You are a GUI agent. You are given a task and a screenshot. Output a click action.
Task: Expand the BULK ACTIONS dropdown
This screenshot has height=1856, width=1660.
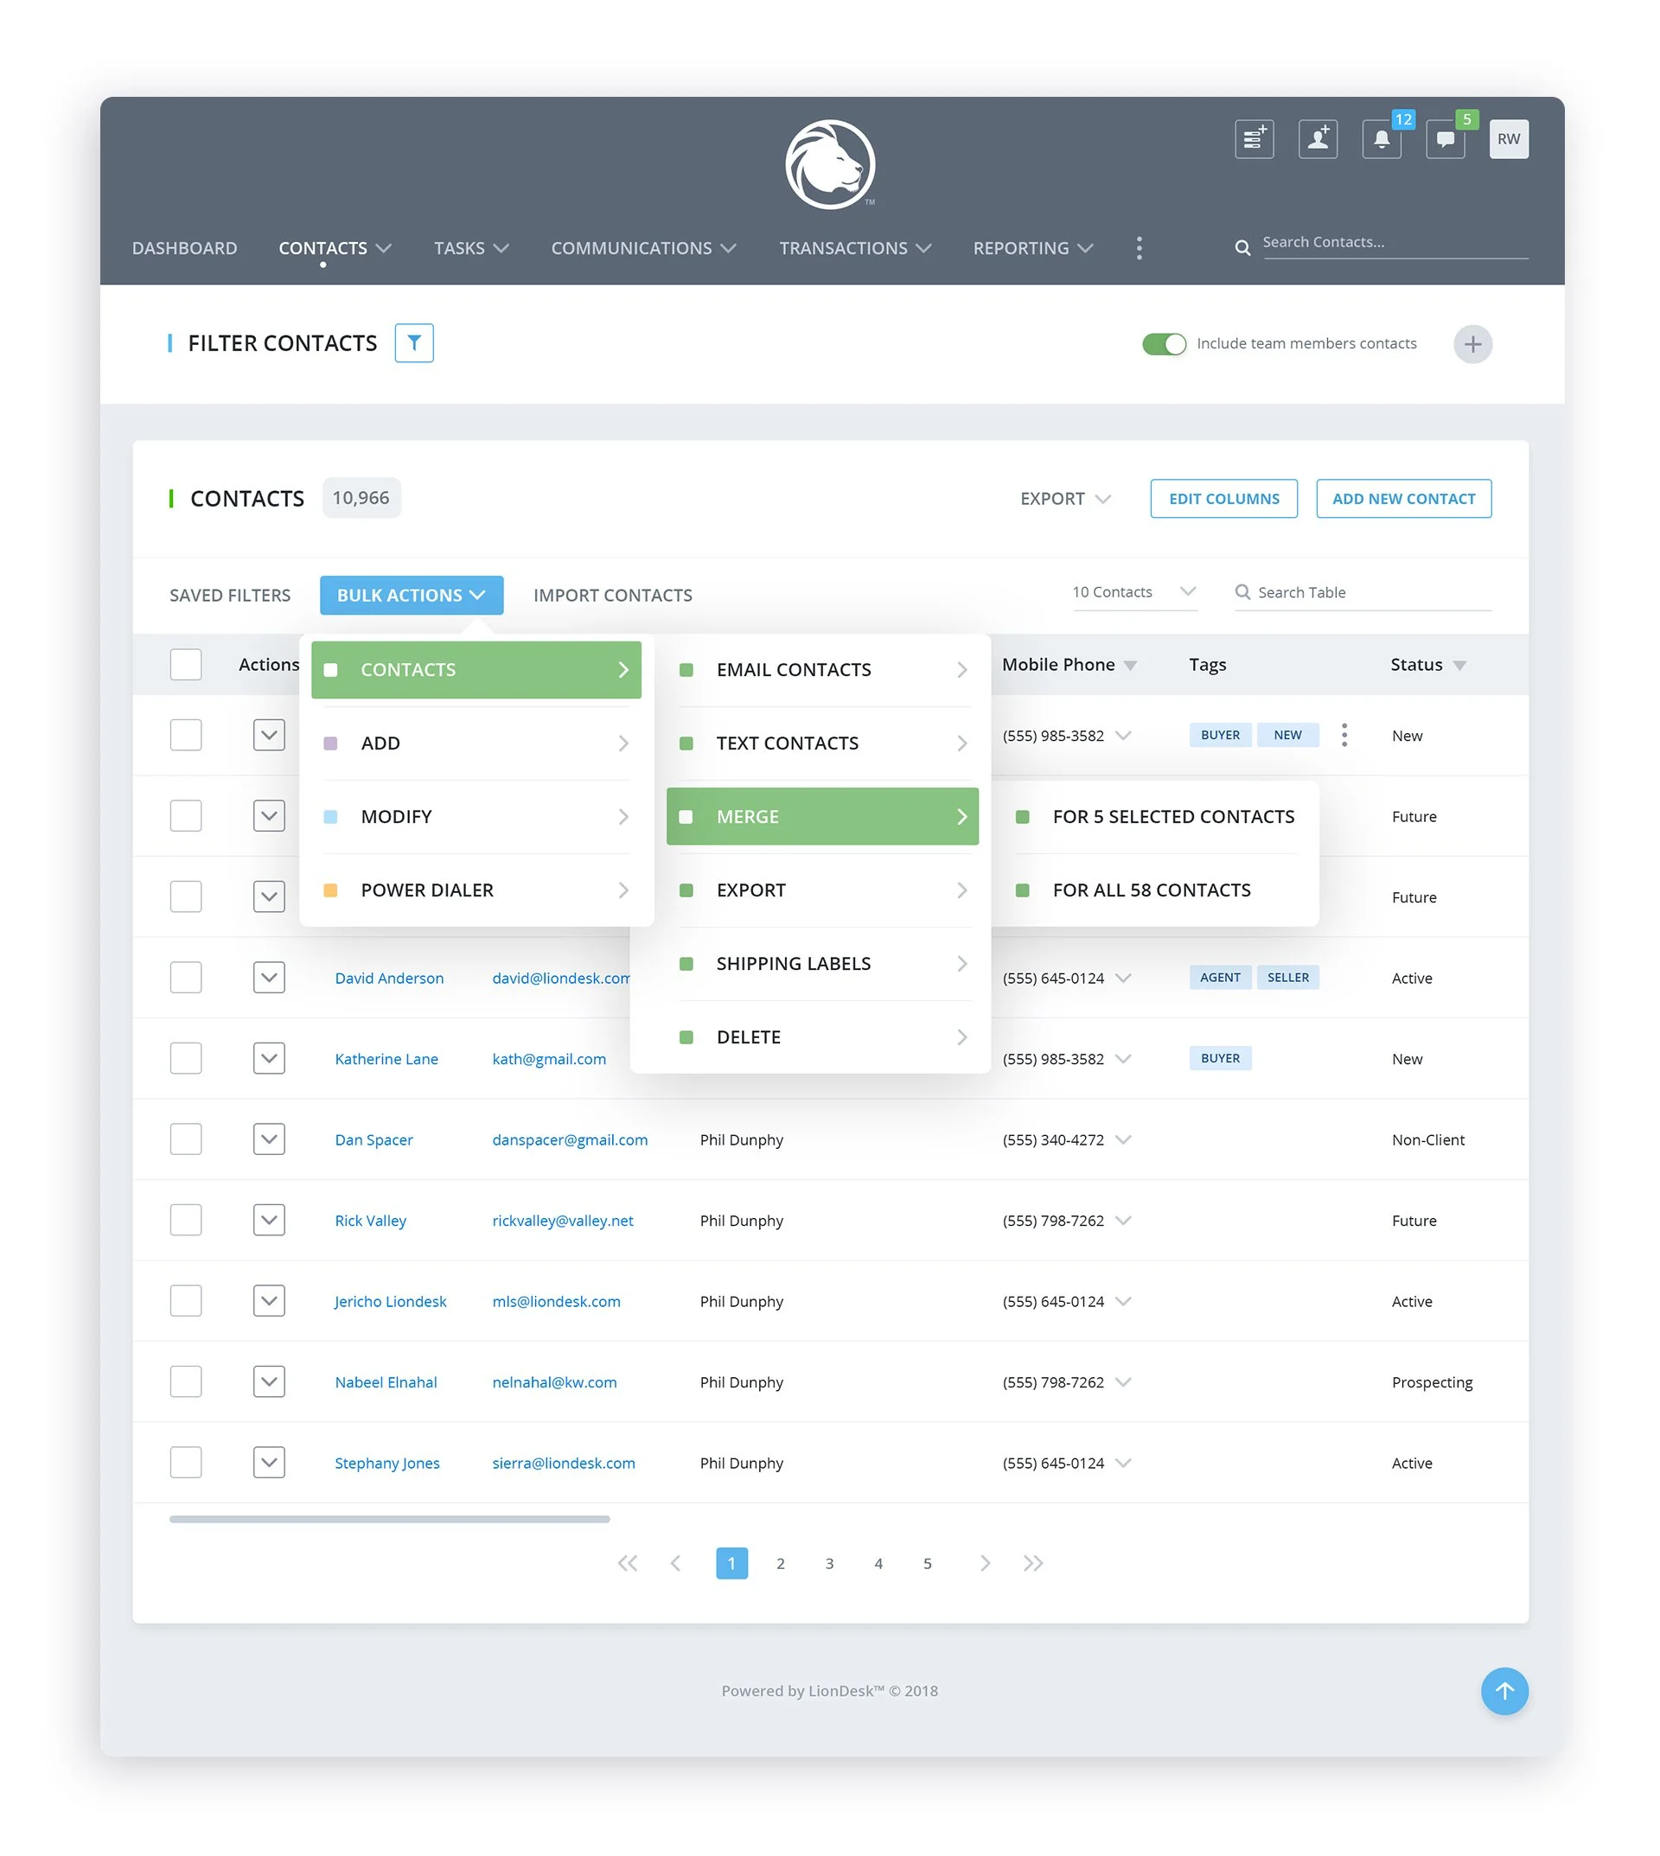412,595
